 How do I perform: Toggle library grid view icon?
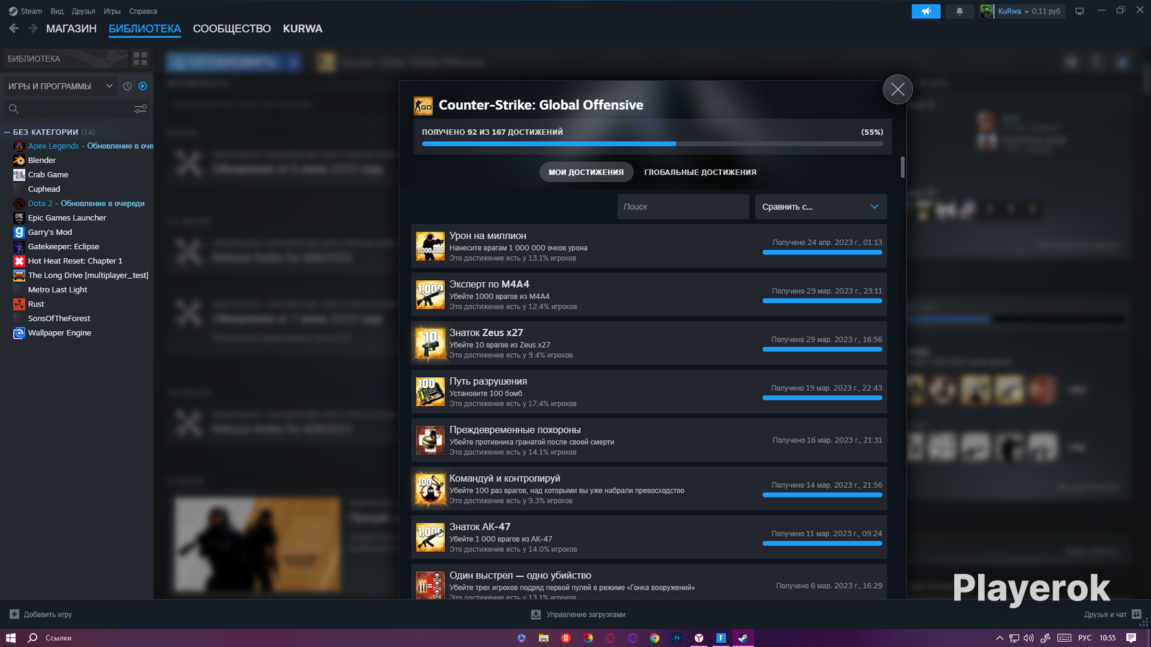[x=140, y=59]
